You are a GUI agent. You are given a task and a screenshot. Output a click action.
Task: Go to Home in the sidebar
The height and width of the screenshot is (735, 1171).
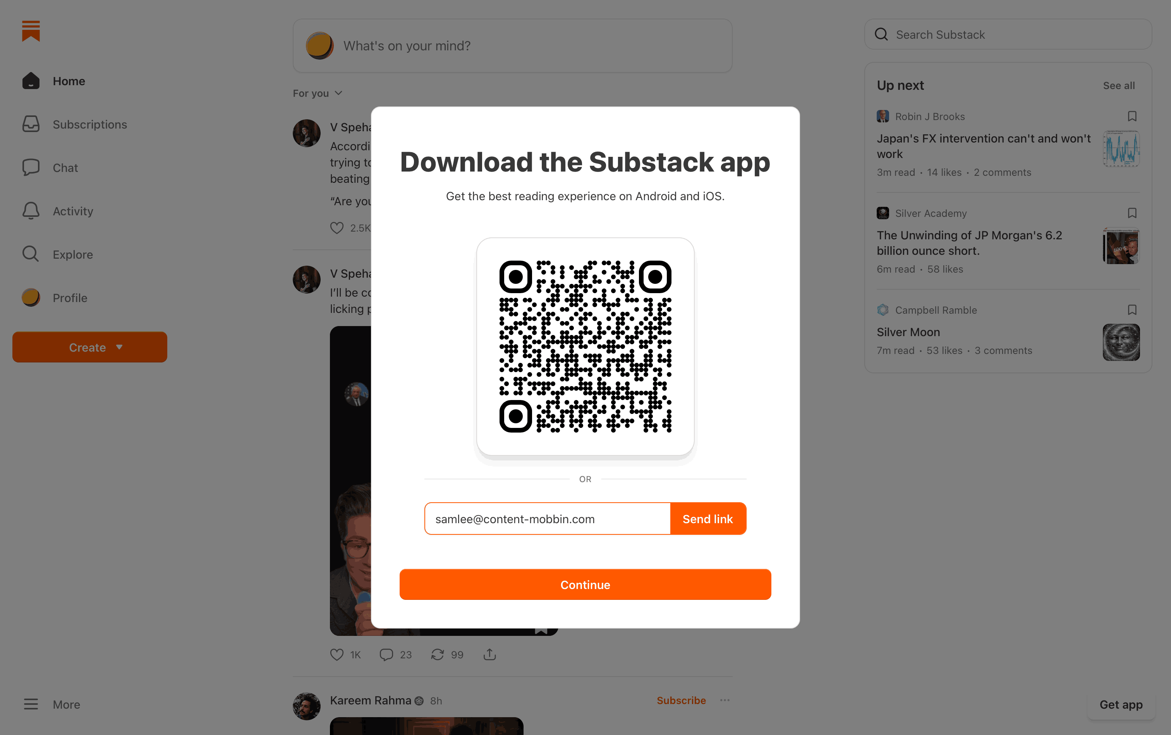pyautogui.click(x=54, y=81)
